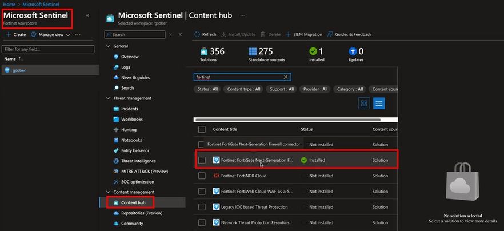Image resolution: width=504 pixels, height=231 pixels.
Task: Switch to grid view layout
Action: pos(364,103)
